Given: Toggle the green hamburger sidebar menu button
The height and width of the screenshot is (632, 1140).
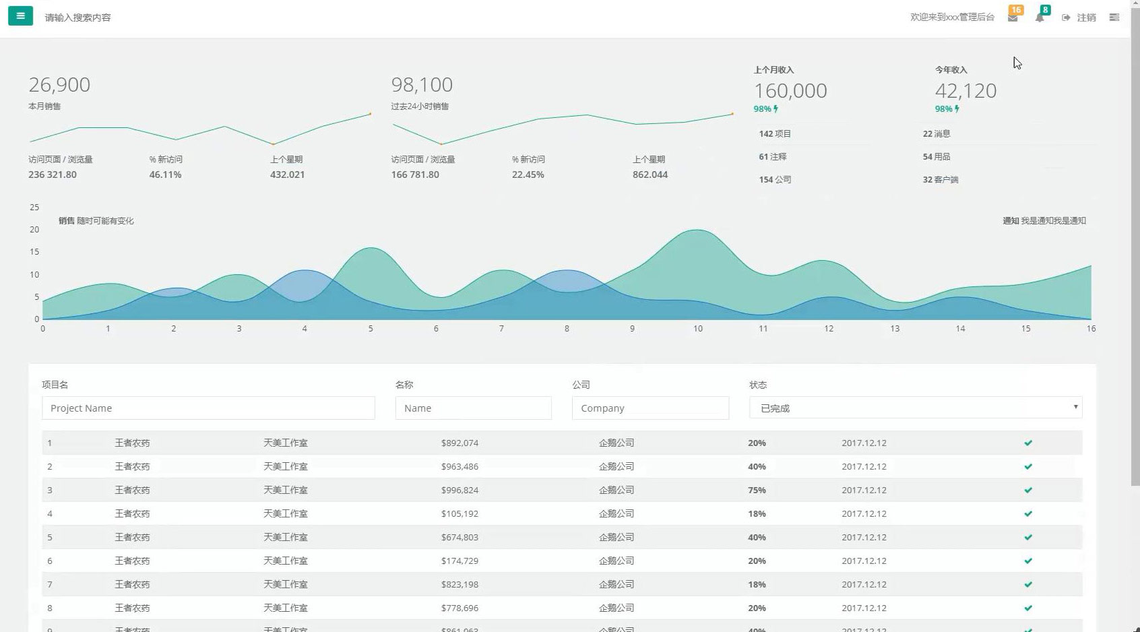Looking at the screenshot, I should pos(20,16).
